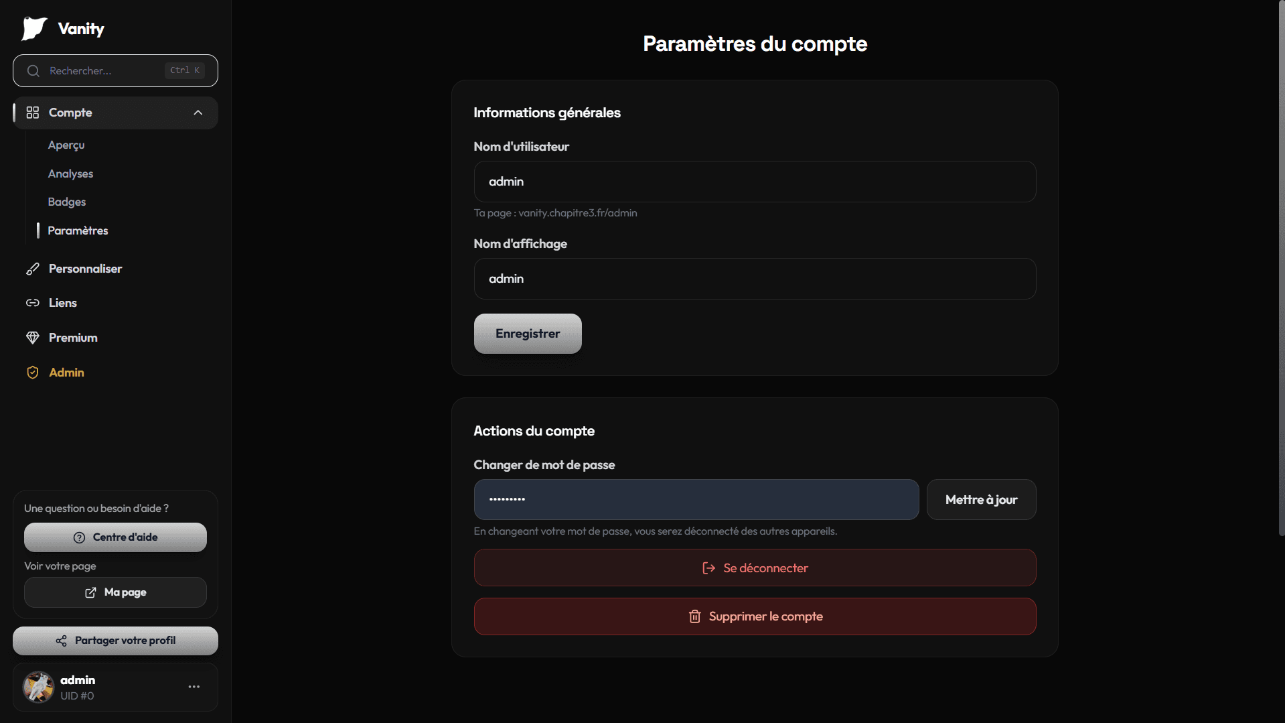Click the page vertical scrollbar
1285x723 pixels.
click(x=1281, y=268)
